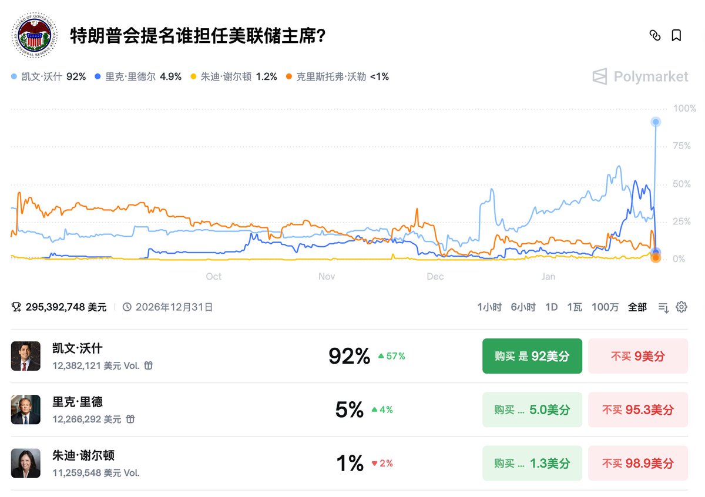Open the chart settings gear
The height and width of the screenshot is (497, 705).
click(681, 307)
